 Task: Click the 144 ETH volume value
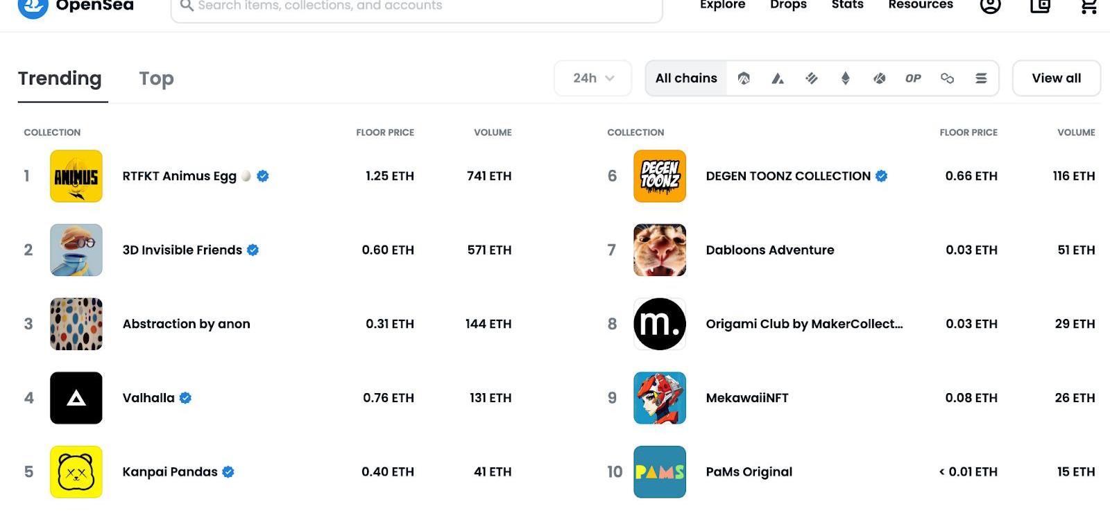(488, 324)
